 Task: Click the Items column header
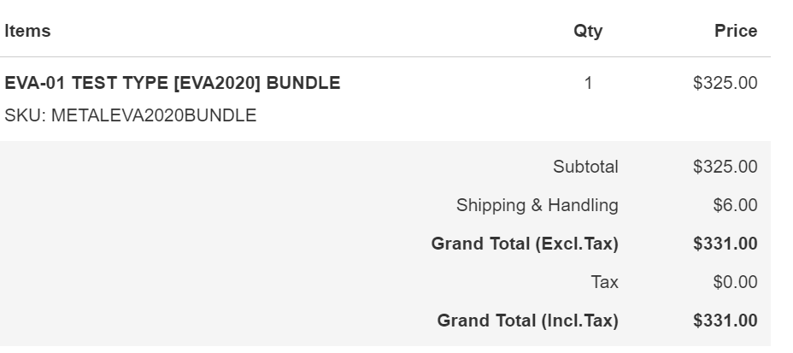tap(27, 31)
